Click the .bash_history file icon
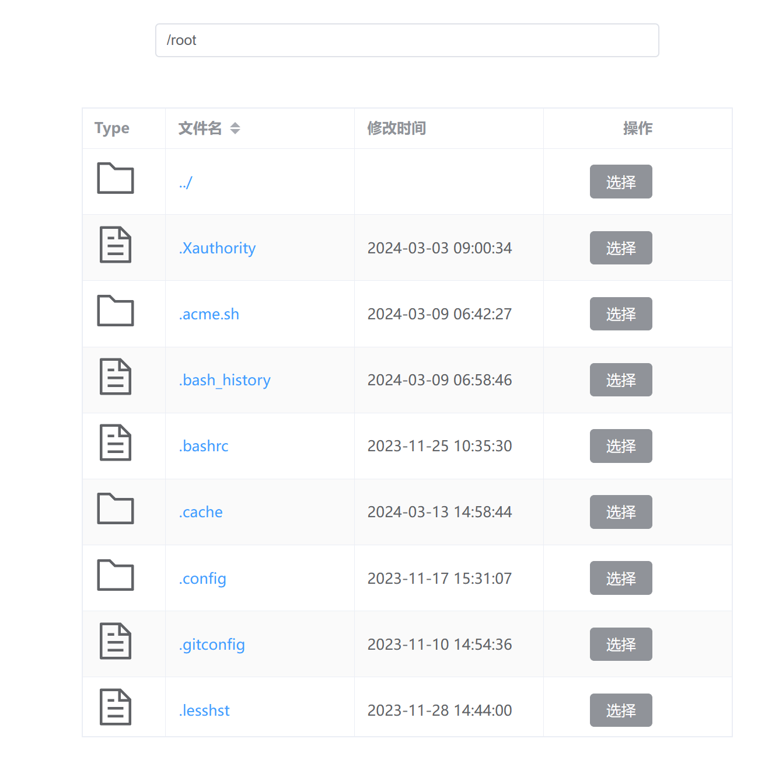This screenshot has height=763, width=772. [x=115, y=377]
